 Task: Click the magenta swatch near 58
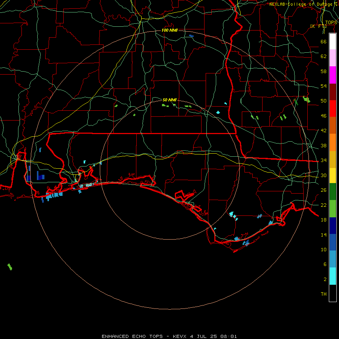click(333, 75)
